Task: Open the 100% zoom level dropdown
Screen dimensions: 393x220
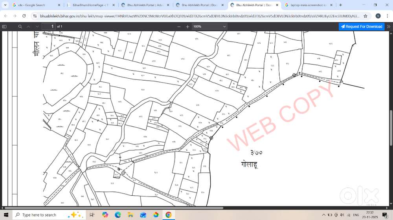Action: click(x=209, y=26)
